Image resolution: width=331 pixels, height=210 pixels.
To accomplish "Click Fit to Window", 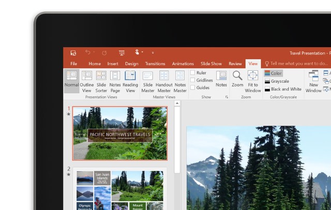I will pos(253,82).
